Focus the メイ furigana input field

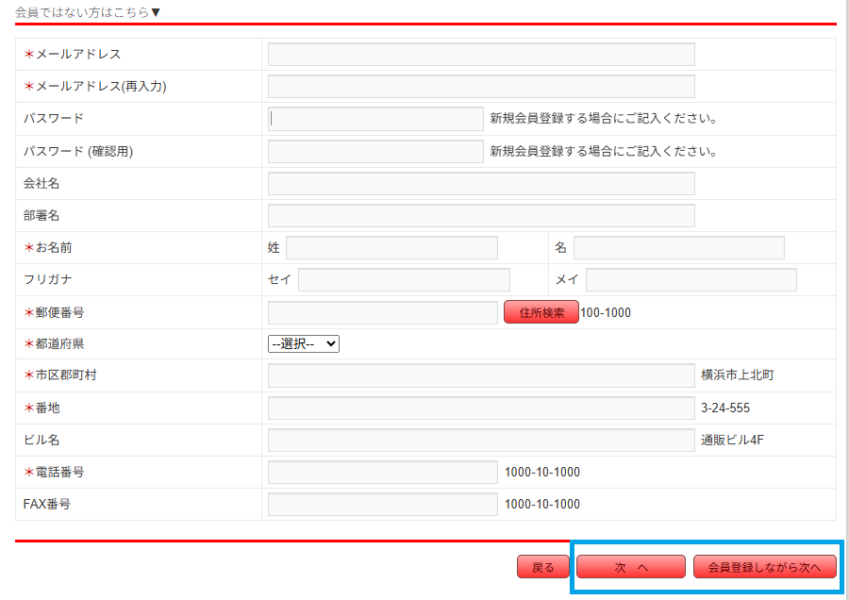(x=691, y=279)
